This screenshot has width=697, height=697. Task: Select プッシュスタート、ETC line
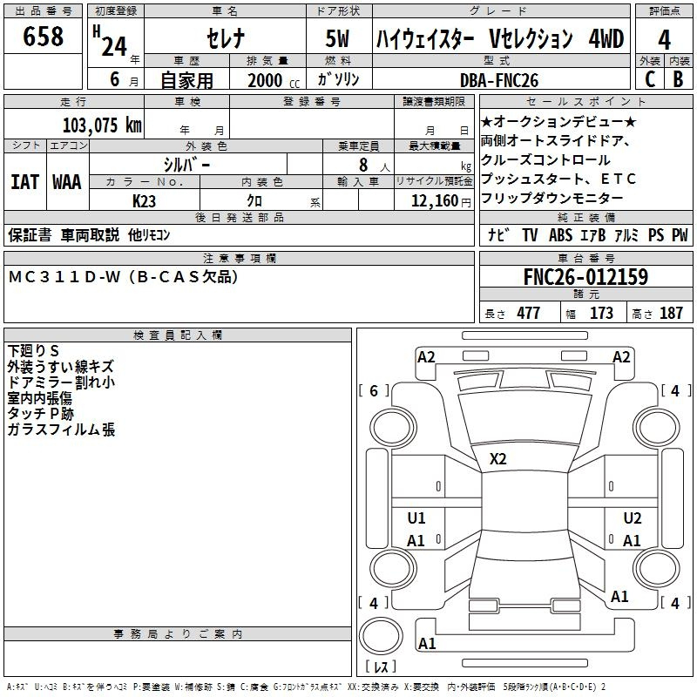[x=558, y=179]
